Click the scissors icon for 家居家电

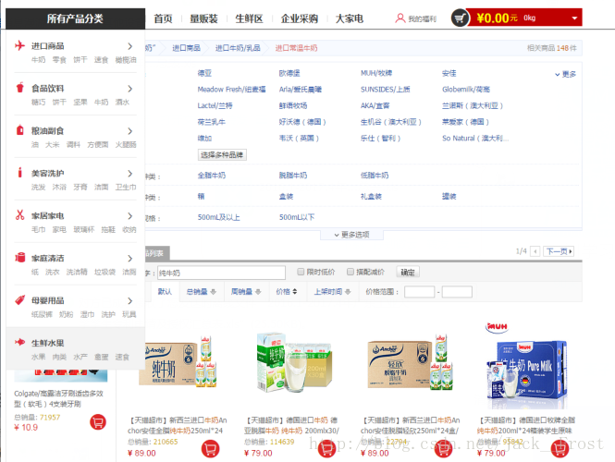[x=19, y=214]
